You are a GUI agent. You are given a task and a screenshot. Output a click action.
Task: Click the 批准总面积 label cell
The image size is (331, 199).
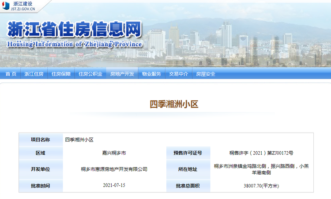[188, 186]
